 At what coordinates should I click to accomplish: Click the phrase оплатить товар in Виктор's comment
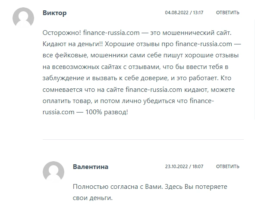tap(67, 101)
